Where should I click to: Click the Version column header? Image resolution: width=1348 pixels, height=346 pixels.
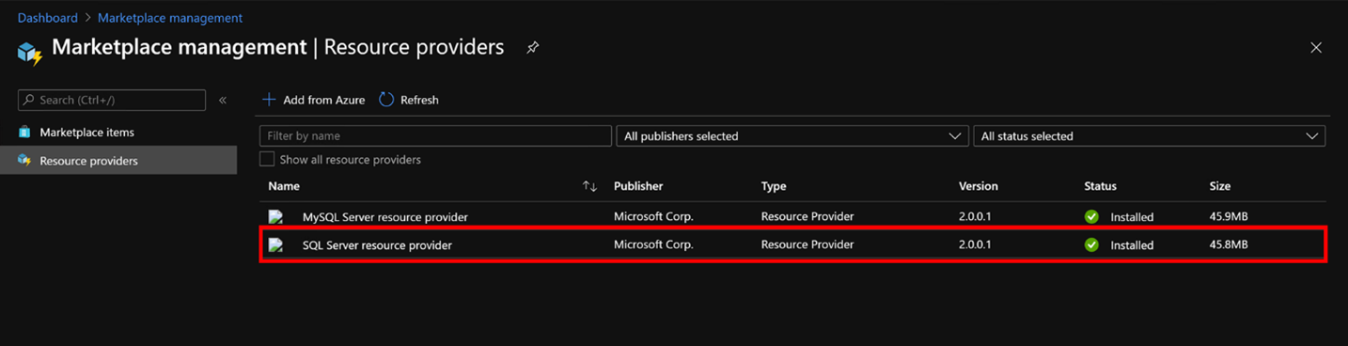tap(979, 186)
